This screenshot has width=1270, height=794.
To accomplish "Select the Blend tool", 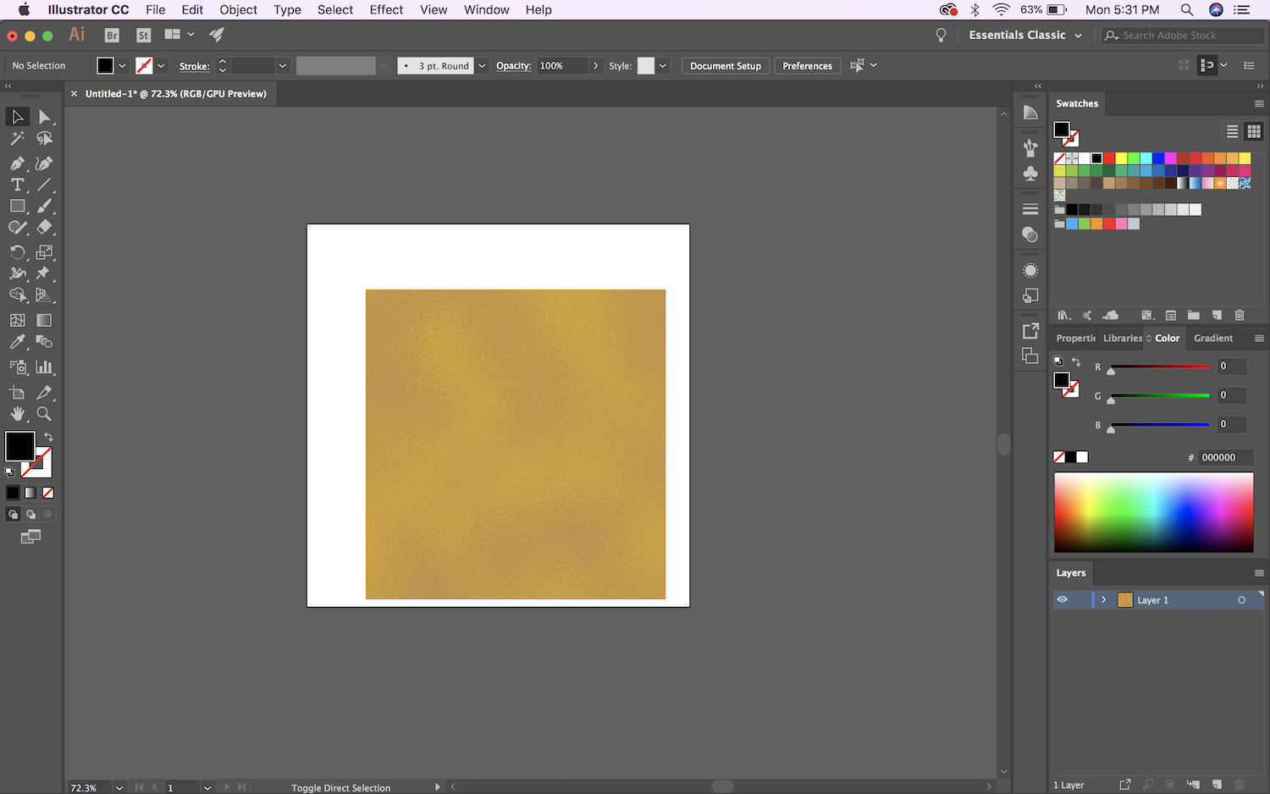I will pos(45,341).
